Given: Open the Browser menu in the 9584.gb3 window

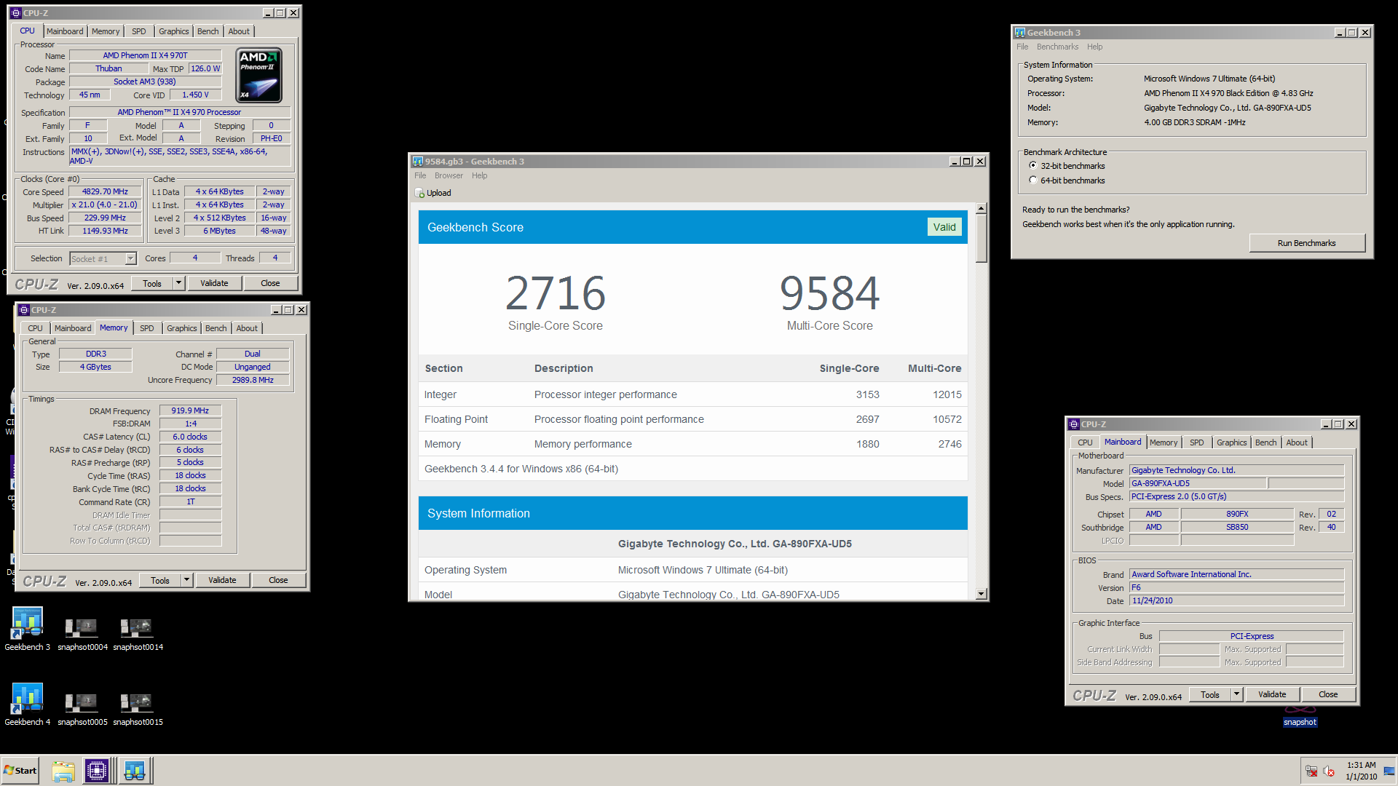Looking at the screenshot, I should coord(449,175).
